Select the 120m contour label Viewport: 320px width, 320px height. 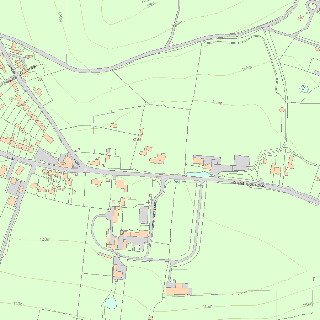[45, 239]
